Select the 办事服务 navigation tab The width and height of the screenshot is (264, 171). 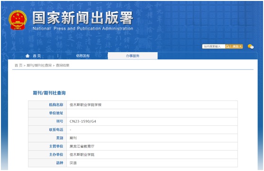132,56
